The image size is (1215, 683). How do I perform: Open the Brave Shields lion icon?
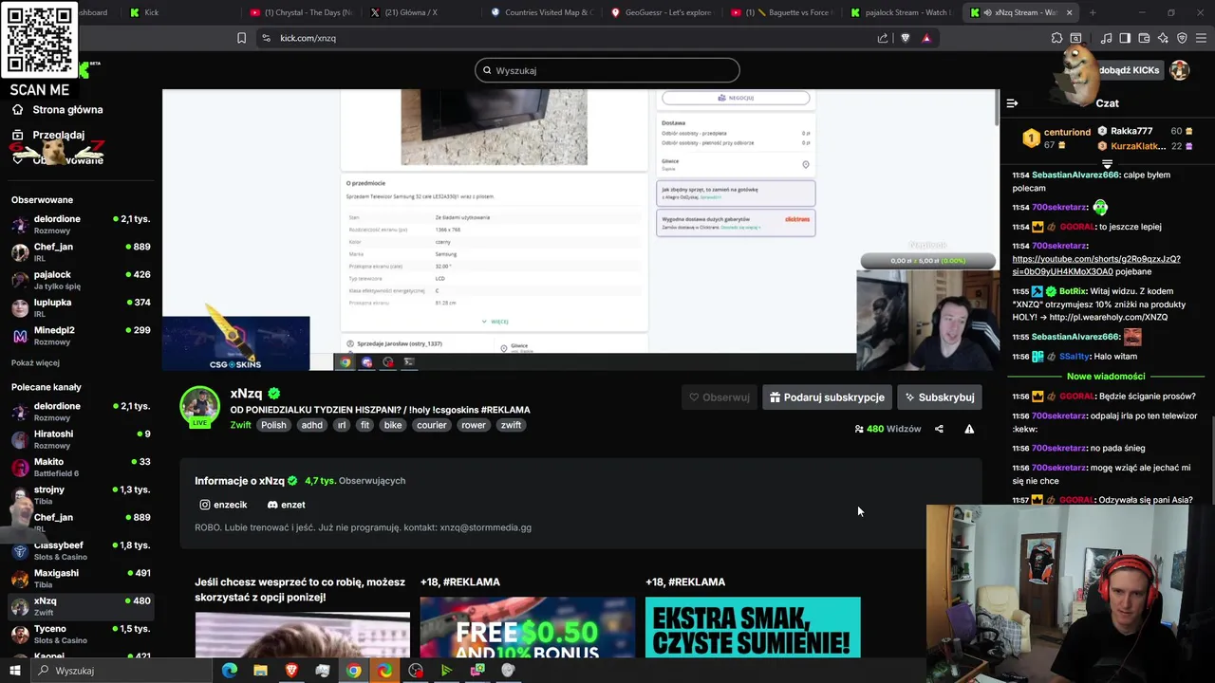pos(905,38)
